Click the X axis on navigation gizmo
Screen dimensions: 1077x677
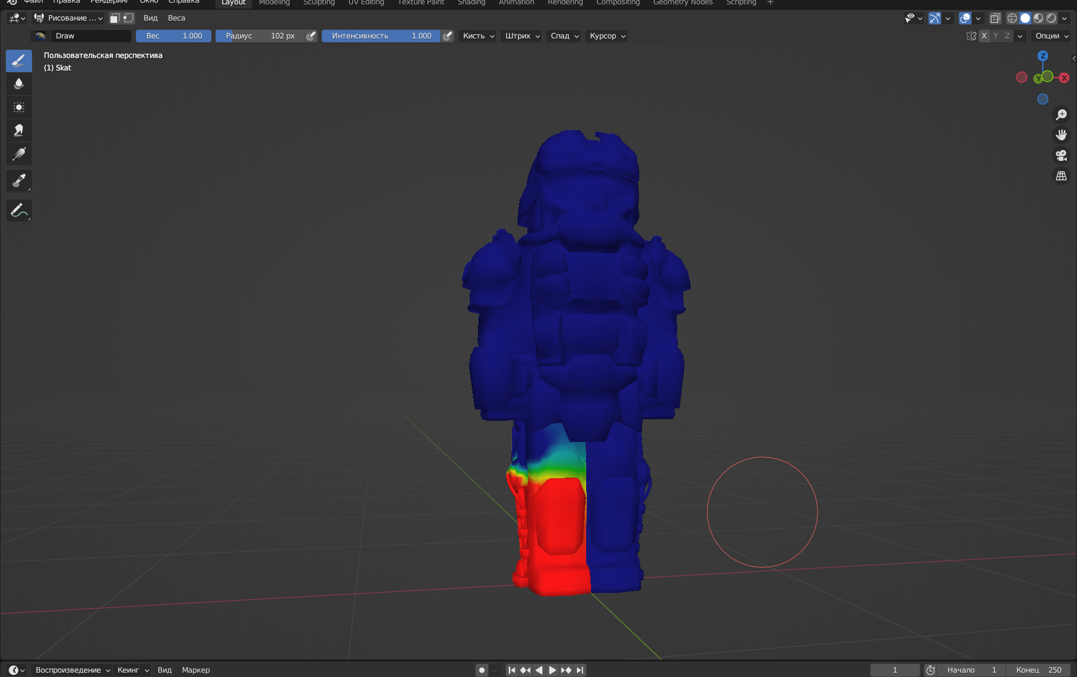click(x=1064, y=78)
